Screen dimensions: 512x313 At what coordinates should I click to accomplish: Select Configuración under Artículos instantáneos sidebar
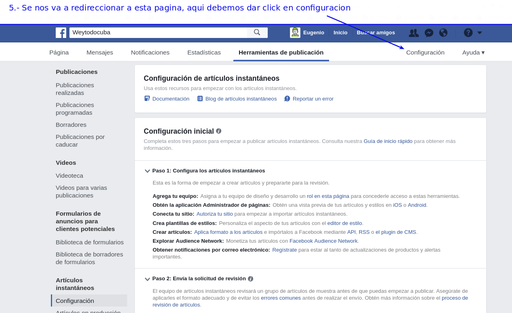pos(89,300)
